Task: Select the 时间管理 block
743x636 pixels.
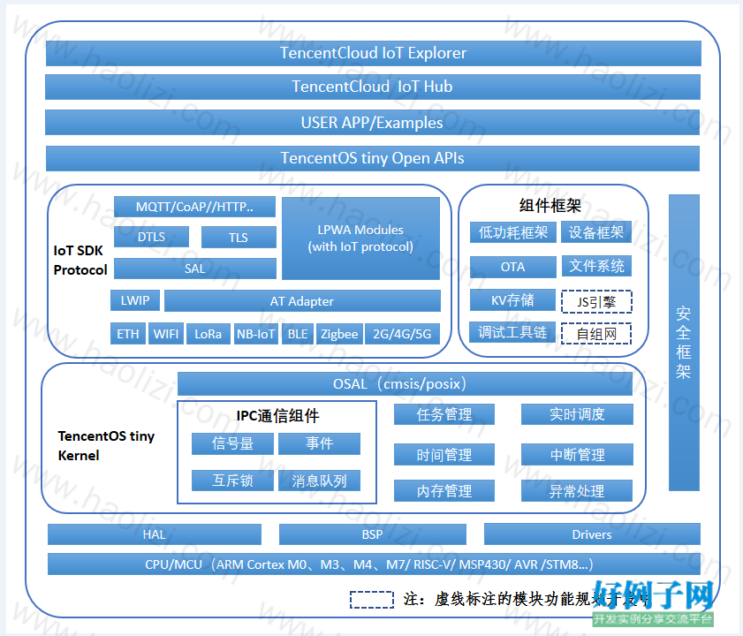Action: click(x=444, y=455)
